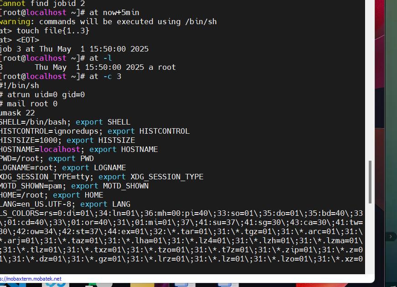Click the 'at -c 3' command
The height and width of the screenshot is (287, 397).
point(105,76)
